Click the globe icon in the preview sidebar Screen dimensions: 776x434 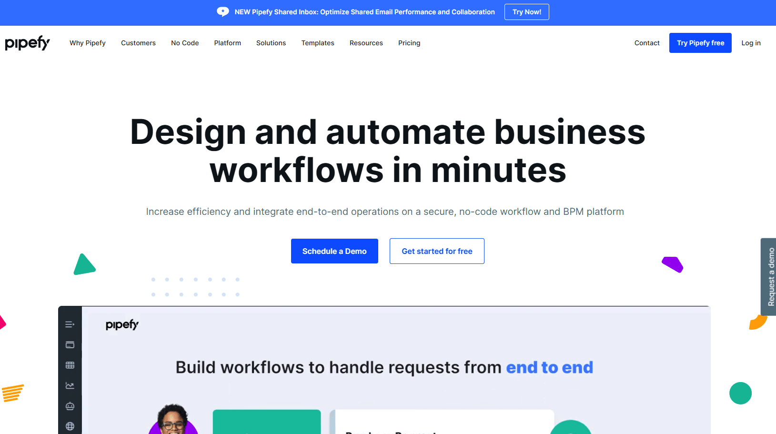70,426
